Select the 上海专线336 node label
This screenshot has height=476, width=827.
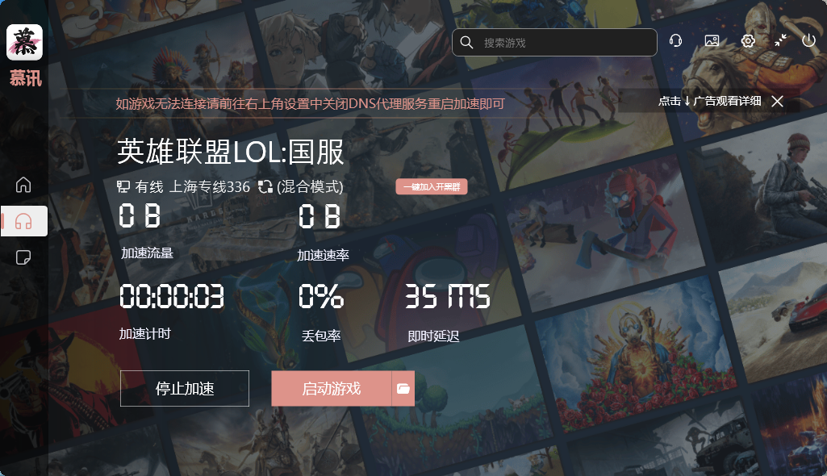[x=210, y=186]
